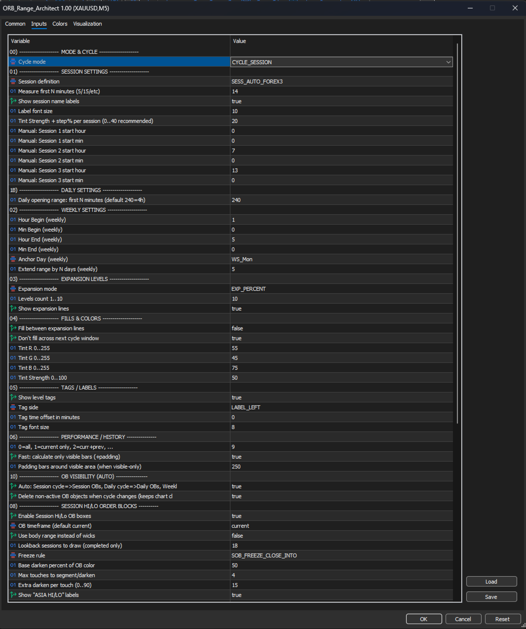Click integer icon beside Max touches to segment/darken
This screenshot has height=629, width=526.
[x=13, y=575]
